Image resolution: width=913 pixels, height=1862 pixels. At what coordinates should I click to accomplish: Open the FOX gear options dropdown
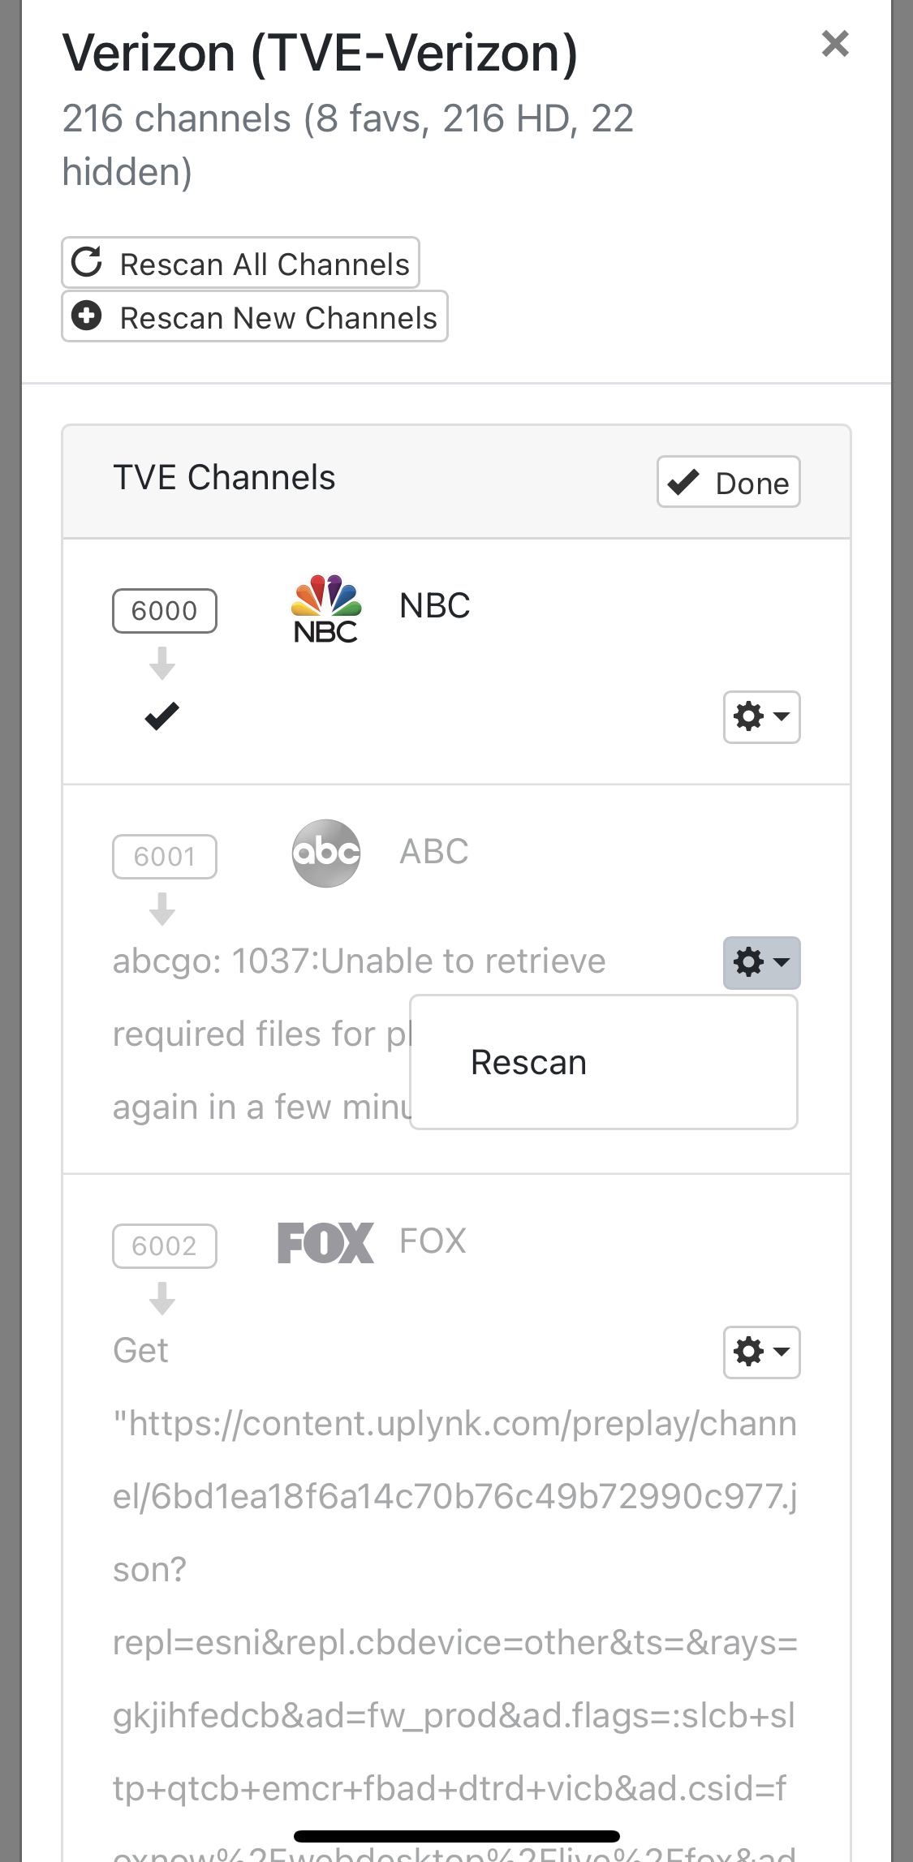761,1352
